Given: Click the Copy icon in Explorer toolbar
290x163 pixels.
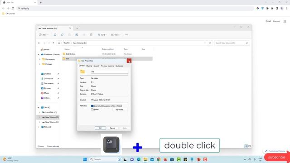Looking at the screenshot, I should [x=62, y=35].
